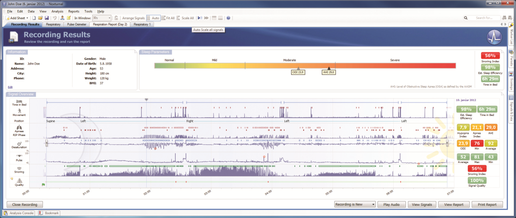
Task: Open the Analysis menu
Action: coord(57,11)
